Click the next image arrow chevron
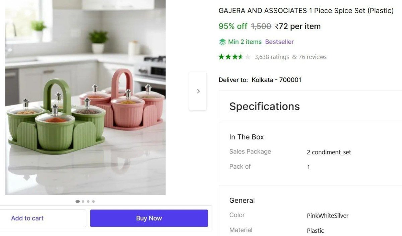This screenshot has height=236, width=402. pos(198,91)
